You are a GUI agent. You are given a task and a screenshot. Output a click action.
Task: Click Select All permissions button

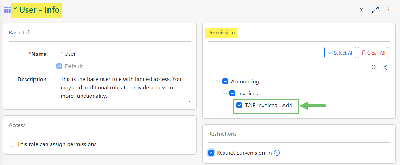click(x=340, y=53)
